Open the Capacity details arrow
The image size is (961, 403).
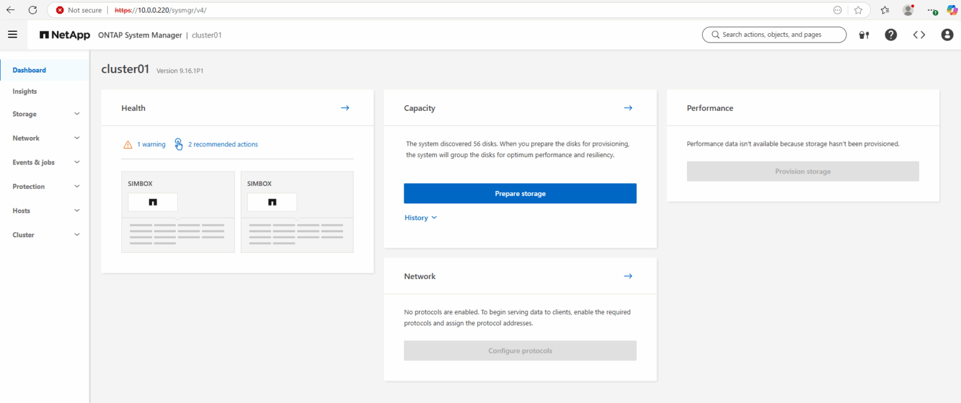[628, 108]
